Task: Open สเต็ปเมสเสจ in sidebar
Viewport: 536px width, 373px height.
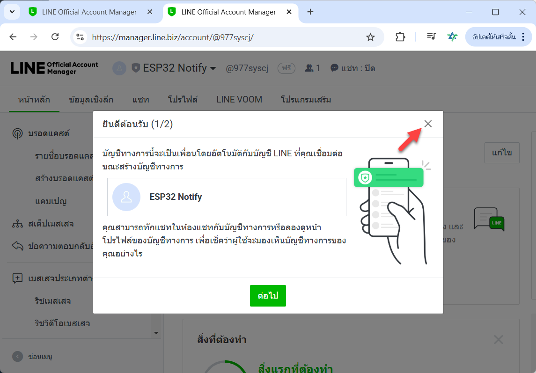Action: tap(51, 224)
